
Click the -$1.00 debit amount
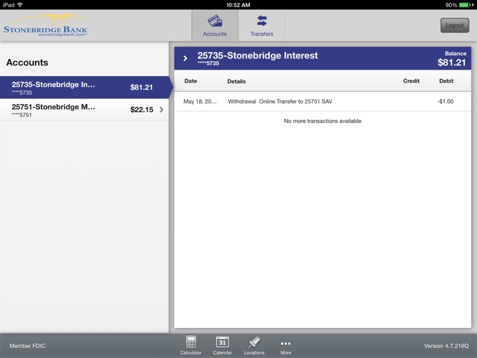pos(445,101)
